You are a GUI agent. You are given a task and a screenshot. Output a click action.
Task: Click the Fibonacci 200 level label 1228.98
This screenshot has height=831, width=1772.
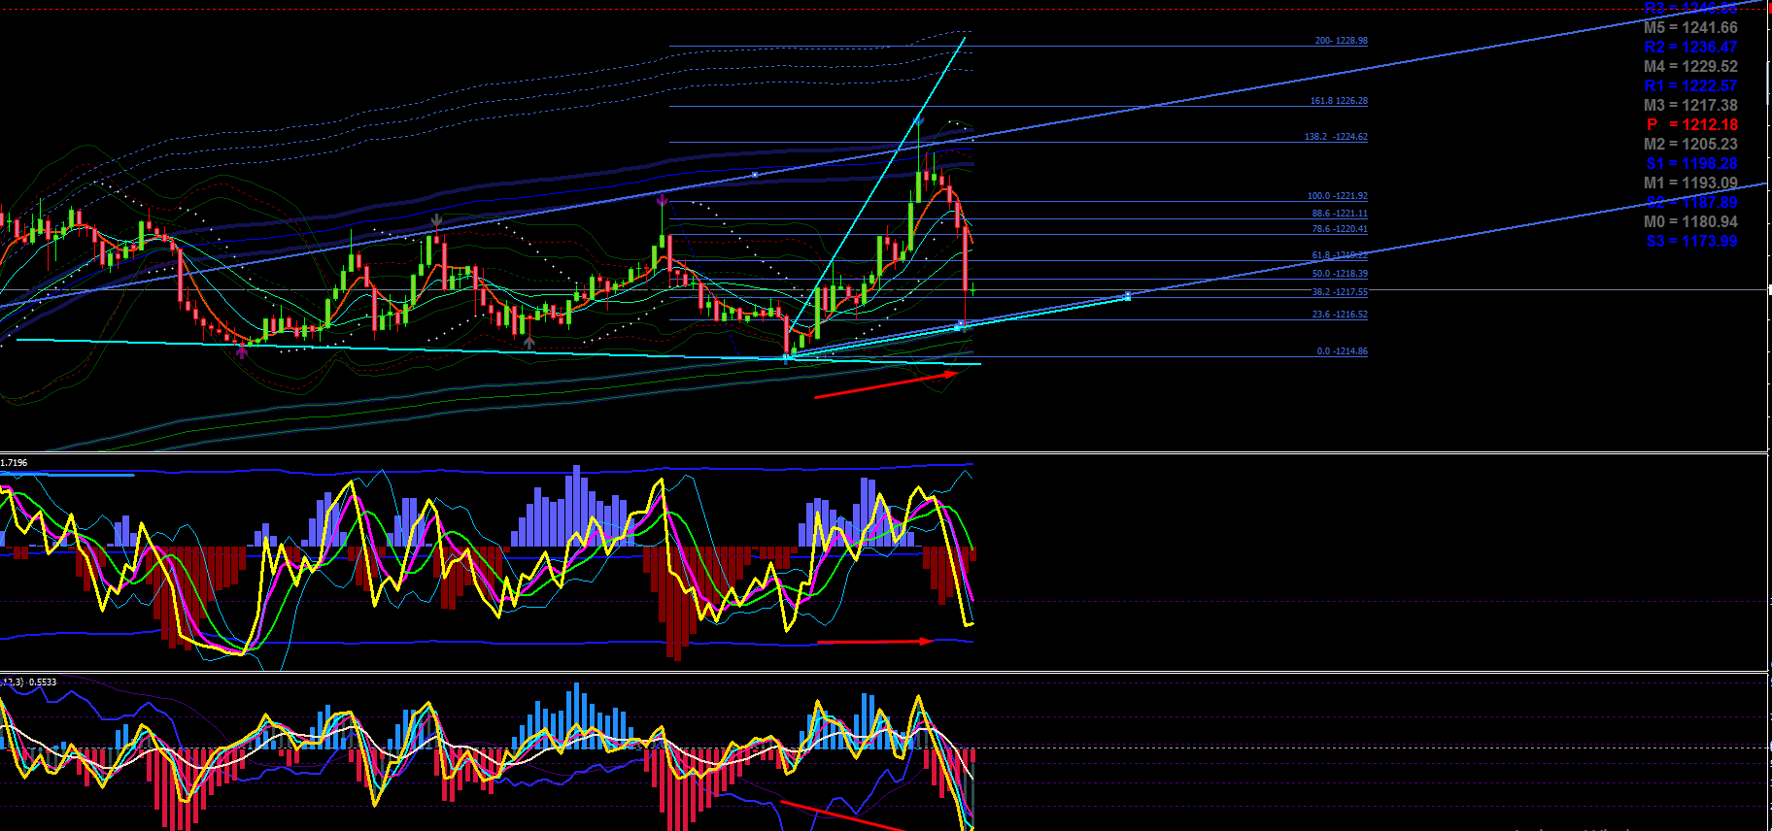[1341, 41]
